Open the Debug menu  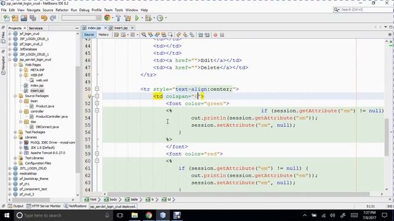[x=84, y=10]
